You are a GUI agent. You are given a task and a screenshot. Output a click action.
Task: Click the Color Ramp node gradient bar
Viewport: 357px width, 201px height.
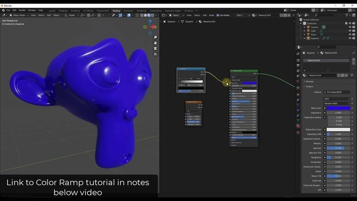[x=191, y=82]
